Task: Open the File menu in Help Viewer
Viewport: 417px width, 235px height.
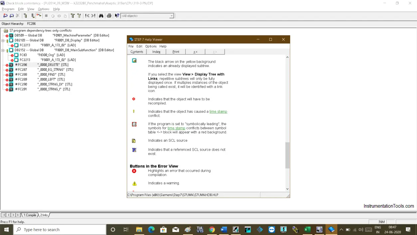Action: (x=131, y=46)
